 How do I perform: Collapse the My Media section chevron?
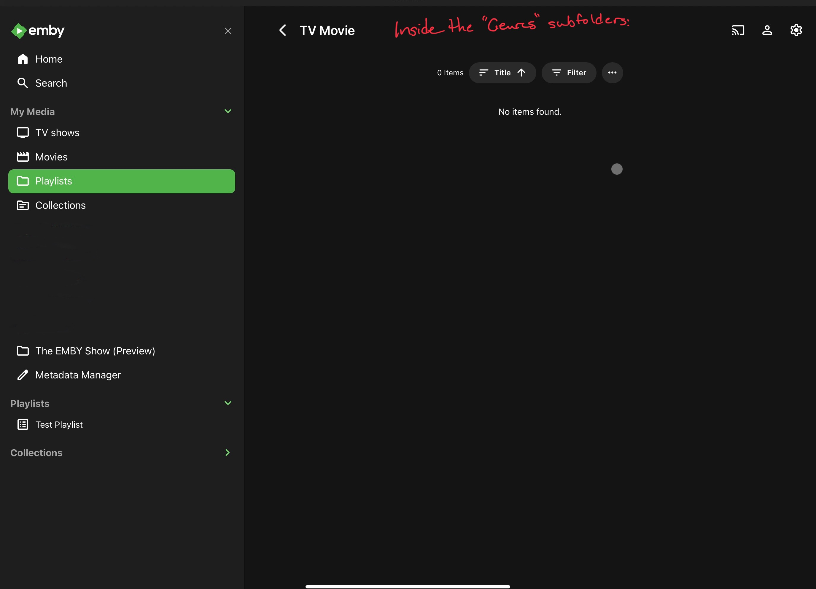pos(228,111)
